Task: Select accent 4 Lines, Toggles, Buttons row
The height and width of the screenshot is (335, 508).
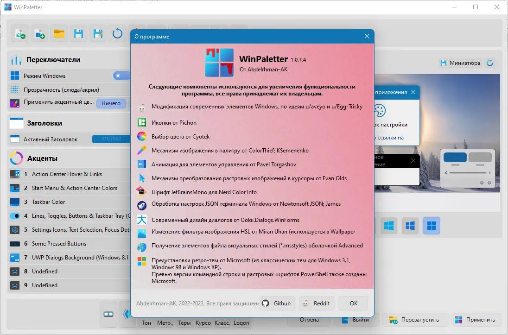Action: (70, 216)
